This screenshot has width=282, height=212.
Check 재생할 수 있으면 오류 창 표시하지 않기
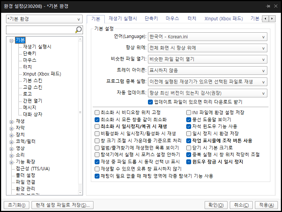[97, 169]
